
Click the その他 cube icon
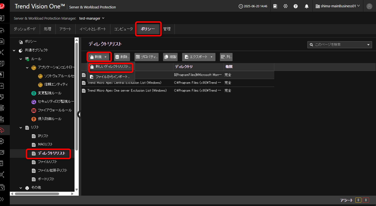coord(27,188)
